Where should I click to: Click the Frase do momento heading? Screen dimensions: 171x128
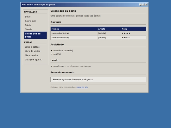62,72
